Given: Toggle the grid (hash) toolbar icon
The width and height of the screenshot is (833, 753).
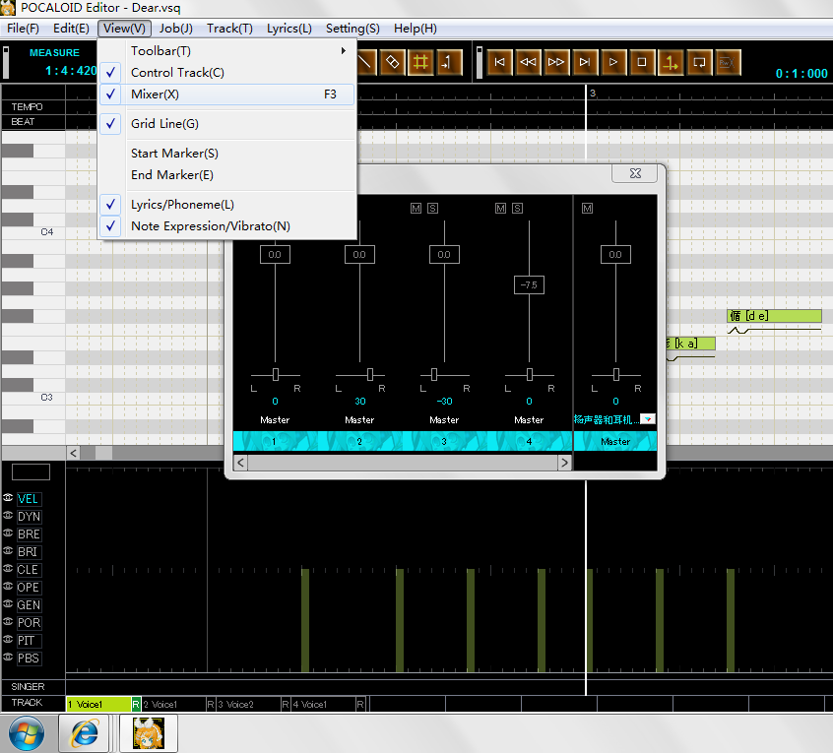Looking at the screenshot, I should 420,62.
